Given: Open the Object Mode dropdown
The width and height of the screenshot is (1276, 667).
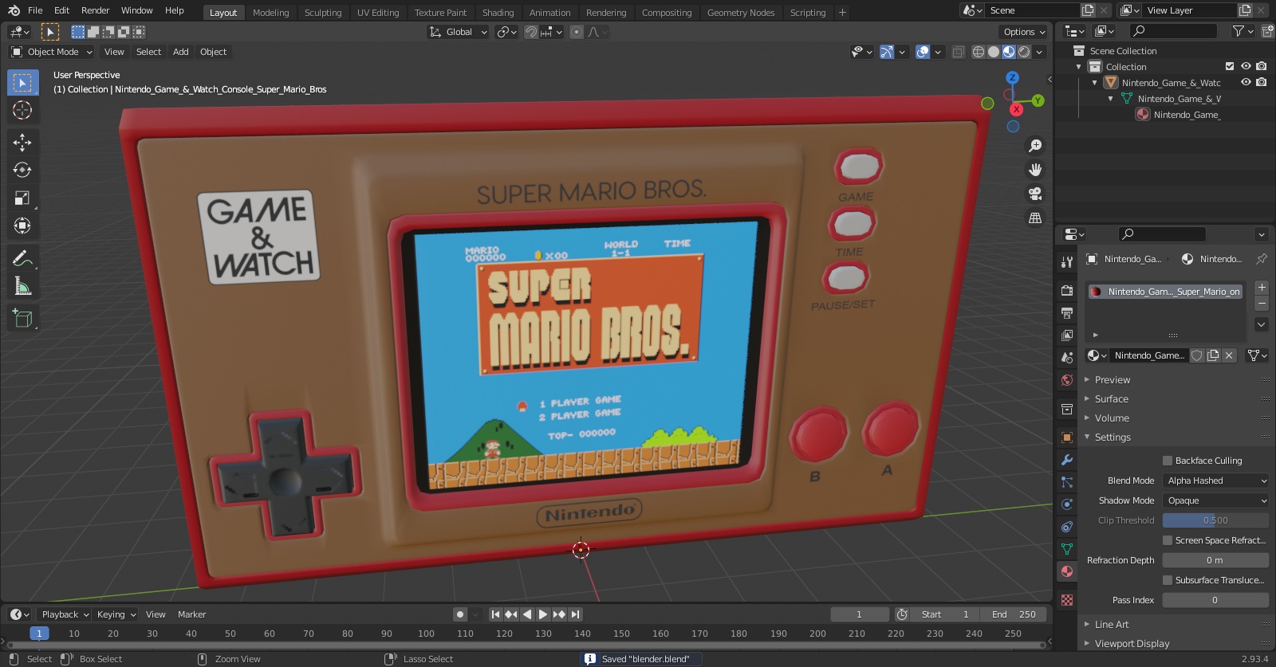Looking at the screenshot, I should coord(52,52).
